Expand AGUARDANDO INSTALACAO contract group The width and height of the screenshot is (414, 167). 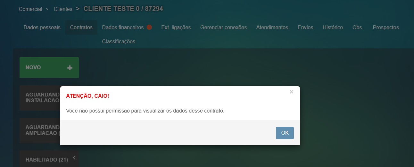tap(40, 98)
